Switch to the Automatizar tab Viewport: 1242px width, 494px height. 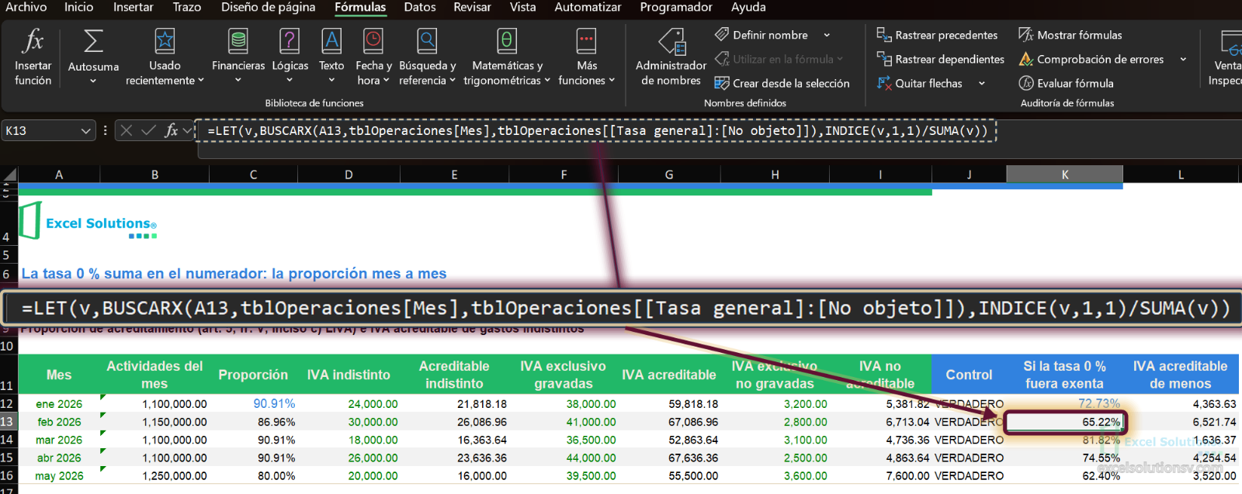(588, 7)
